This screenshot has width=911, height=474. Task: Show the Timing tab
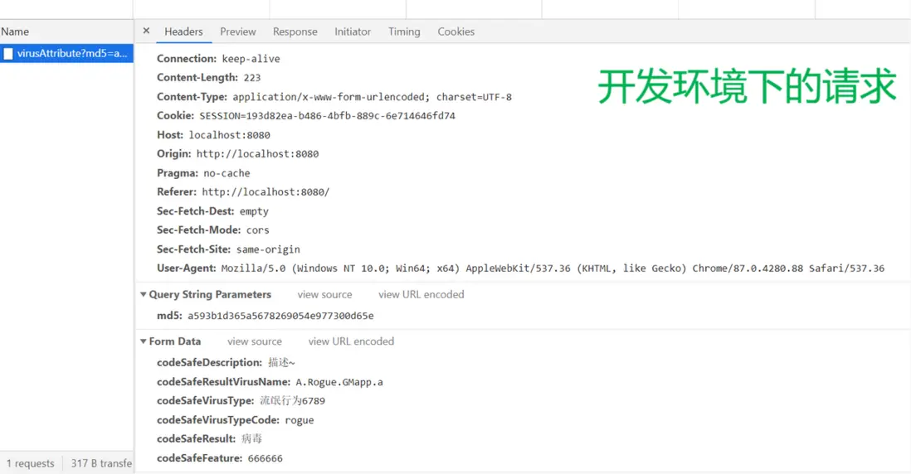point(404,31)
